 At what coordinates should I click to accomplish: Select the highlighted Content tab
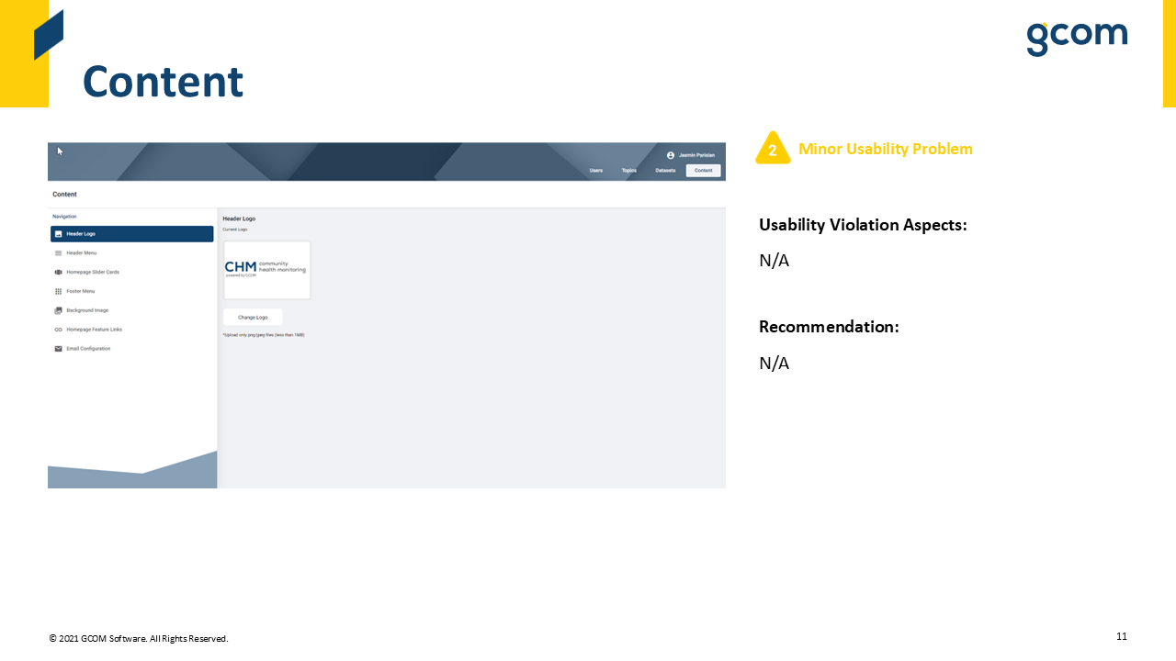[703, 171]
